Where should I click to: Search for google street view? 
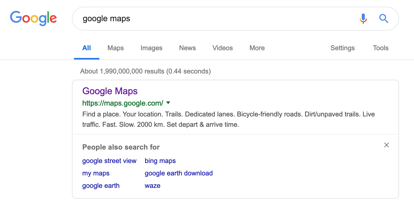click(x=109, y=161)
